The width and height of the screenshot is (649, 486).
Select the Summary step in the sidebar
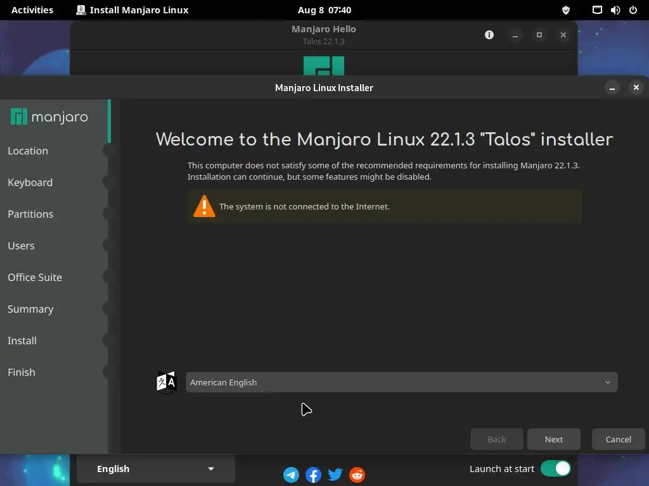30,309
